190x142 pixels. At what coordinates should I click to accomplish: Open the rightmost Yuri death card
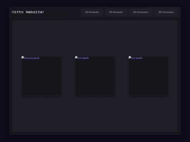[x=148, y=76]
